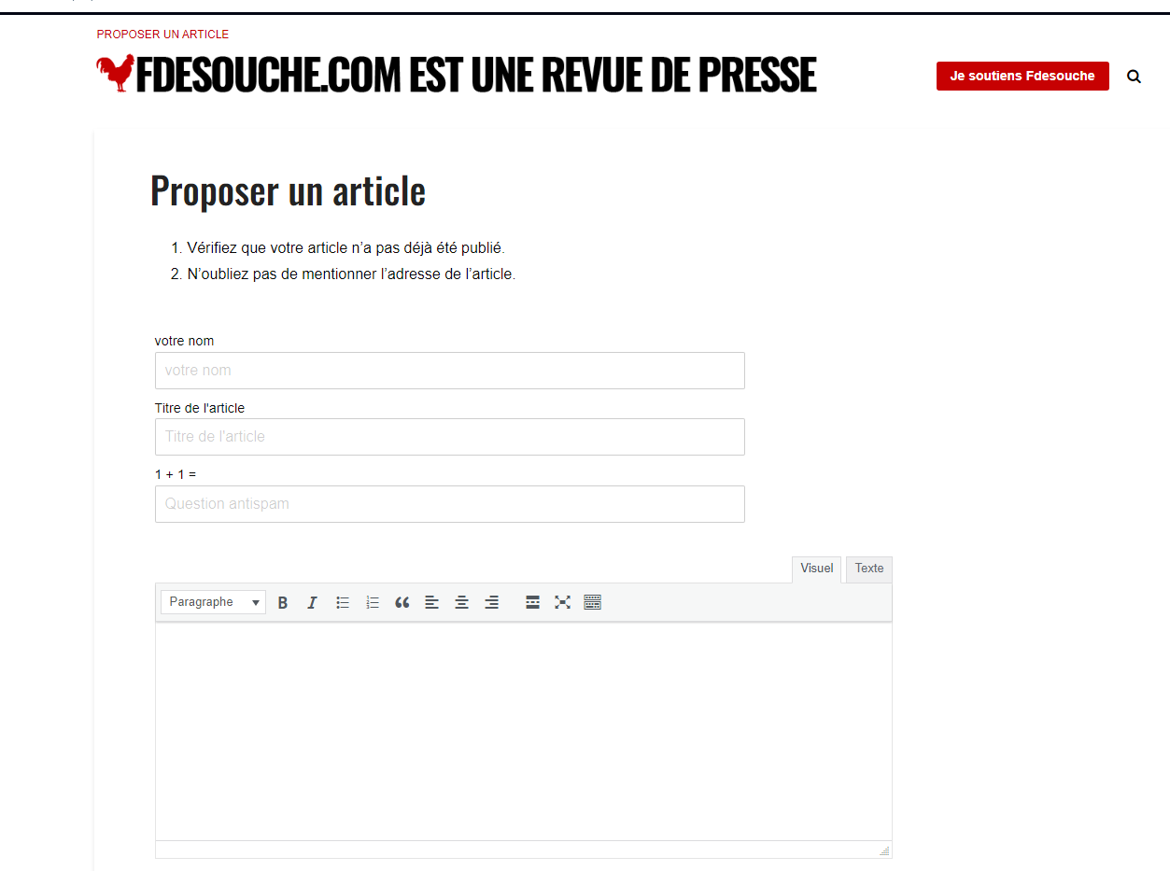Open the Paragraphe format dropdown
The width and height of the screenshot is (1170, 871).
click(x=213, y=602)
